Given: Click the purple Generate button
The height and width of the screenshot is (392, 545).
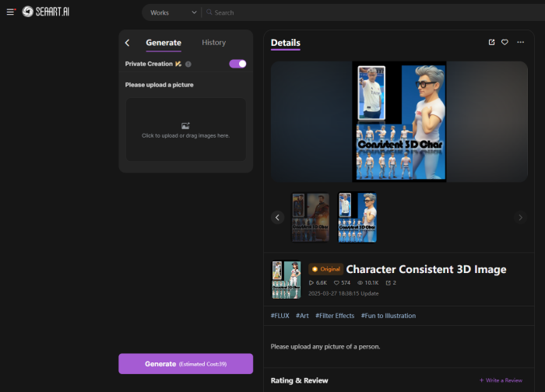Looking at the screenshot, I should [x=185, y=364].
